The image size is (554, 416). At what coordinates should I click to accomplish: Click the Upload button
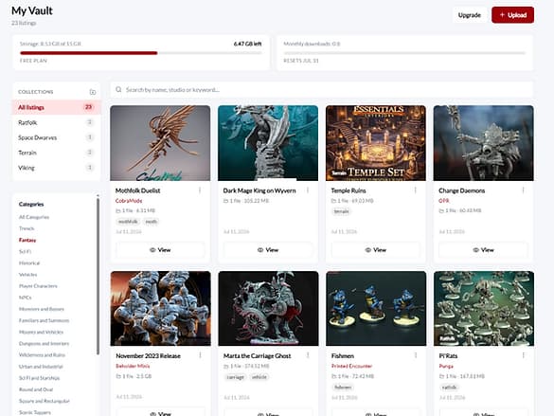(512, 15)
